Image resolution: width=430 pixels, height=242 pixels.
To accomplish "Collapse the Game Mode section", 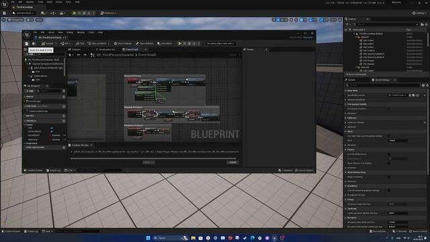I will [x=346, y=91].
